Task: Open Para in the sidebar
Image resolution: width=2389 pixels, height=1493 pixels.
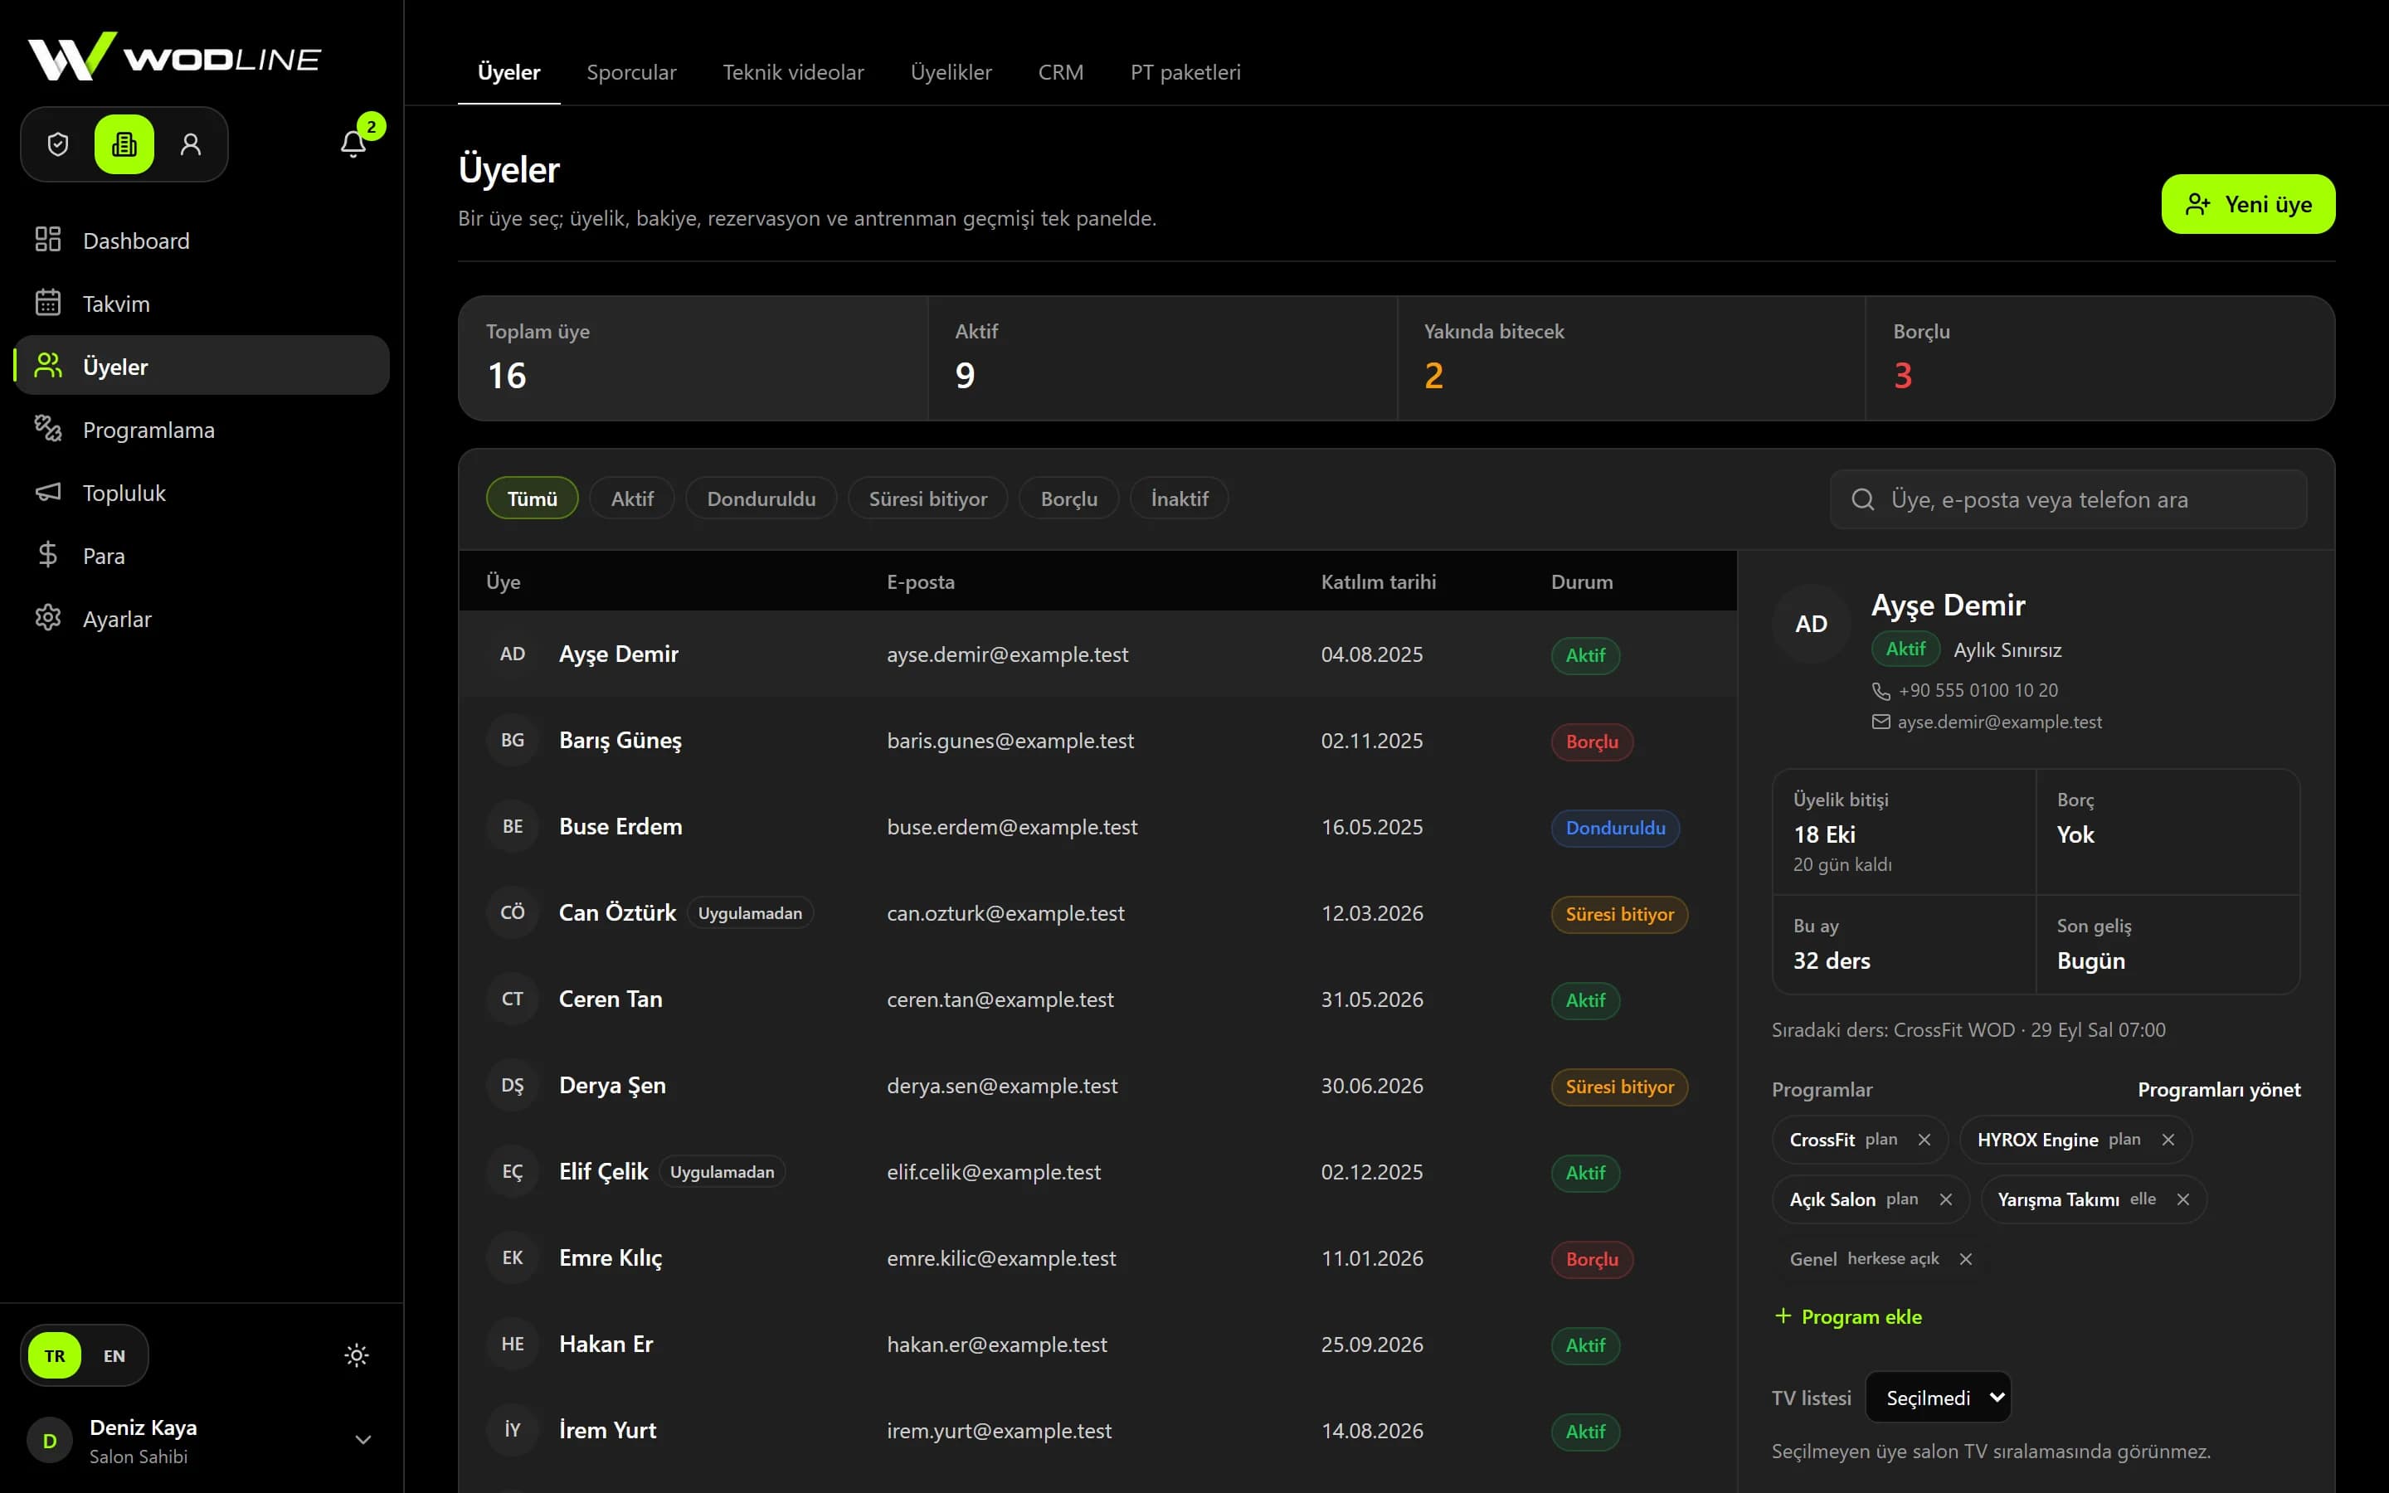Action: tap(202, 556)
